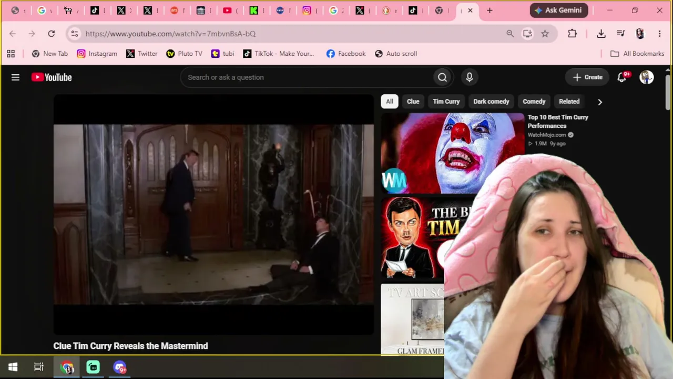Screen dimensions: 673x379
Task: Start voice search with the microphone icon
Action: (x=470, y=77)
